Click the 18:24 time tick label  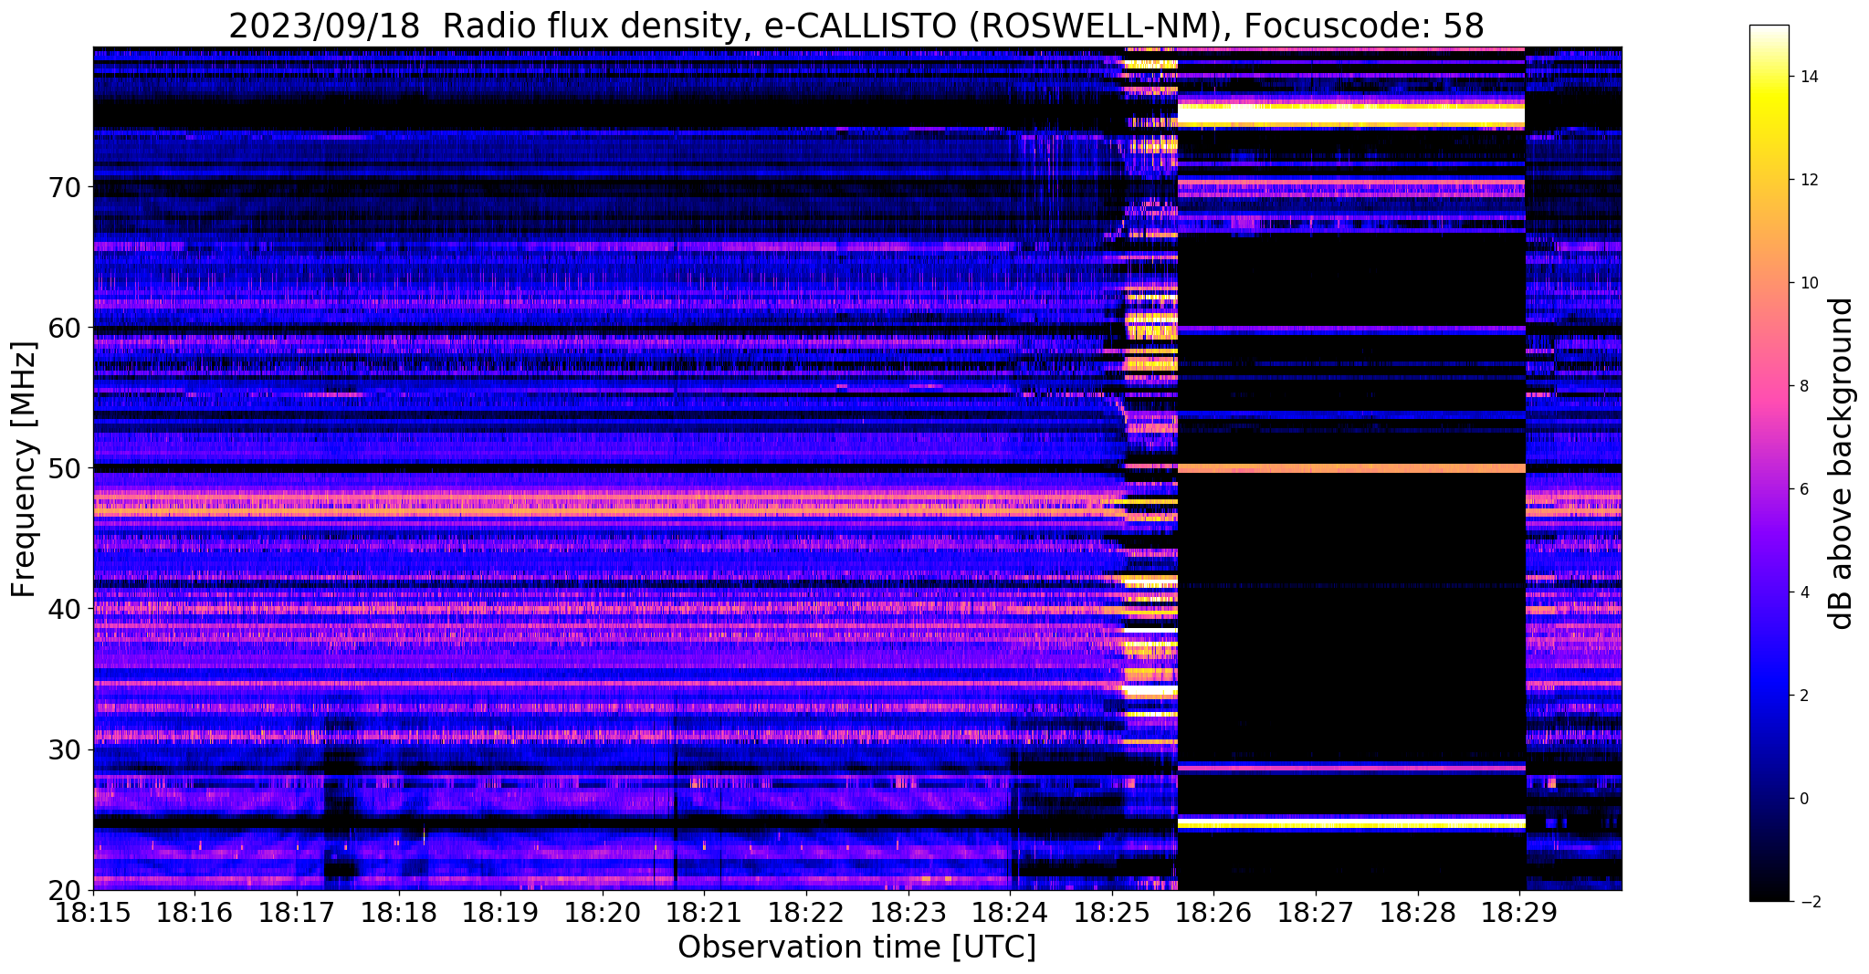click(1010, 913)
